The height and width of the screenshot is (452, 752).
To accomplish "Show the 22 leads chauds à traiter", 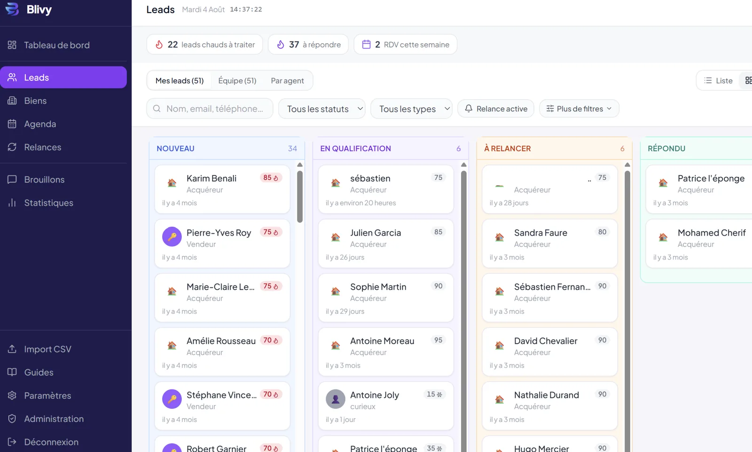I will 204,44.
